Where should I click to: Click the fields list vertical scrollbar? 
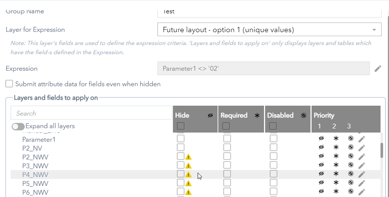coord(382,150)
